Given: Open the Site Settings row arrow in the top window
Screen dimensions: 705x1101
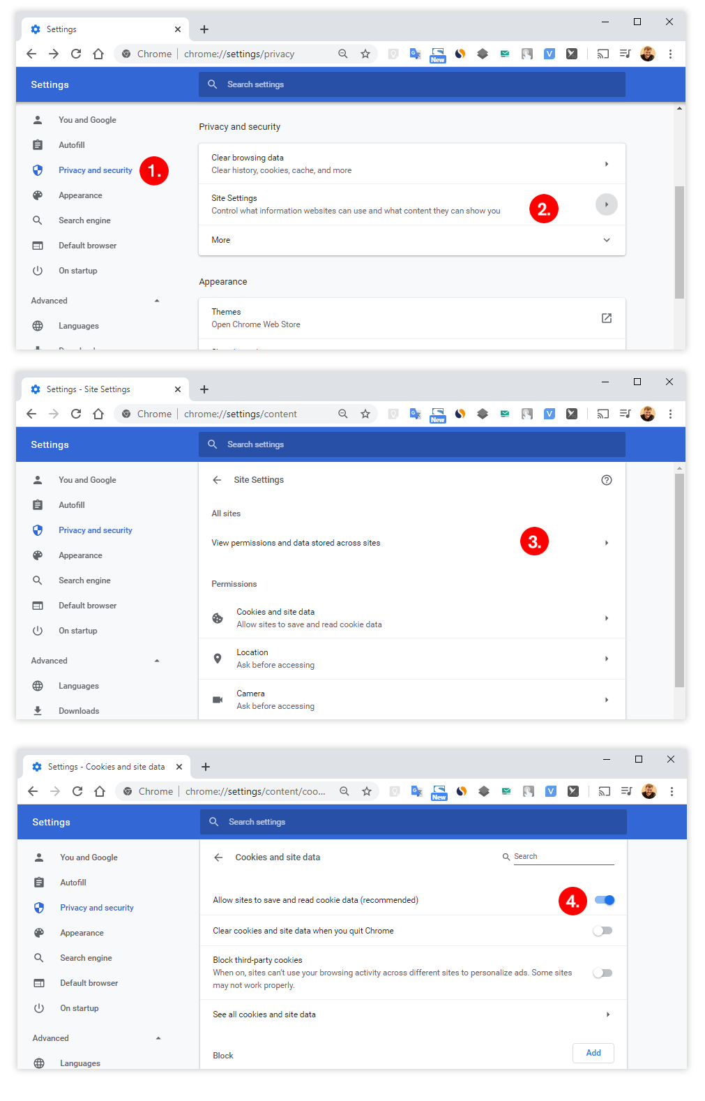Looking at the screenshot, I should click(607, 204).
